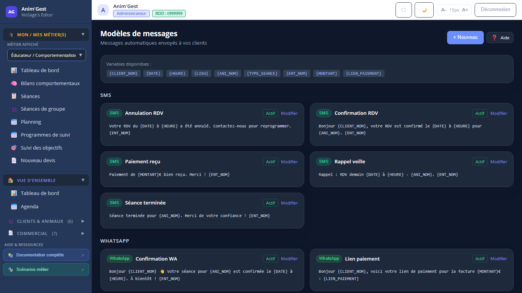The image size is (522, 293).
Task: Open Séances de groupe icon
Action: coord(14,109)
